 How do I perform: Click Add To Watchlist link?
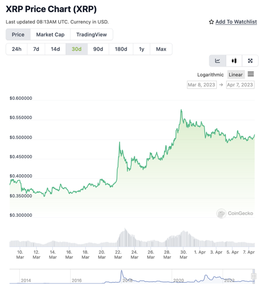236,22
